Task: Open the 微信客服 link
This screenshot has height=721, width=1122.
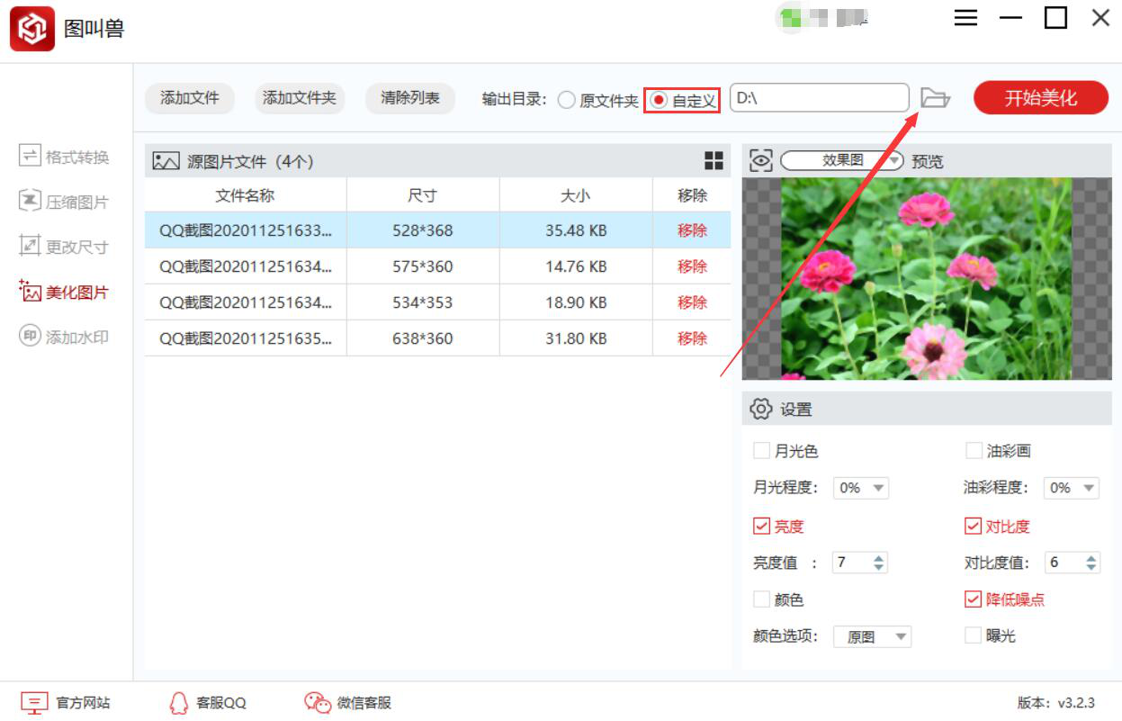Action: coord(364,703)
